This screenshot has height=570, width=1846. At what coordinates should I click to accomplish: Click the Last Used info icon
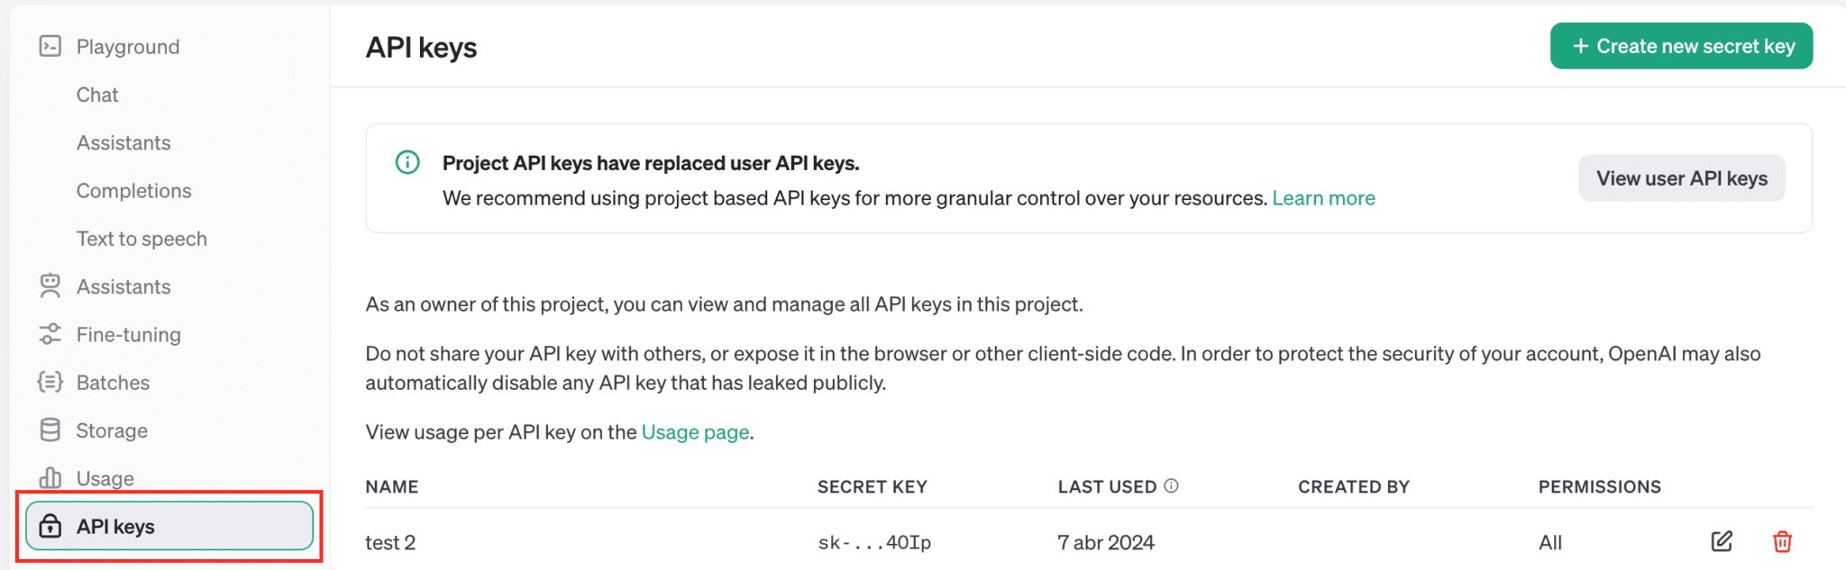pyautogui.click(x=1171, y=486)
